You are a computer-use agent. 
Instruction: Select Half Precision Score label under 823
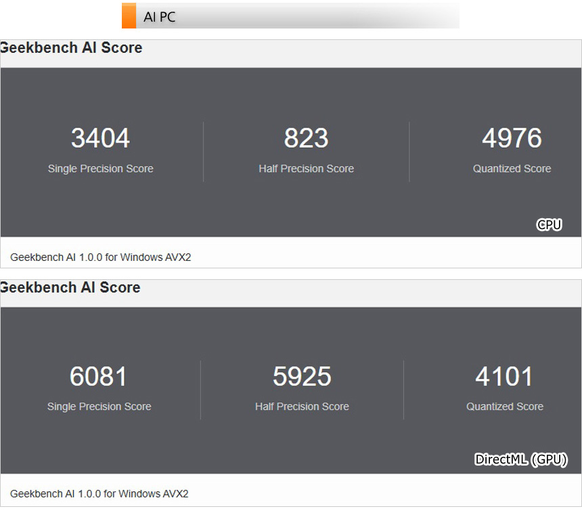point(306,169)
